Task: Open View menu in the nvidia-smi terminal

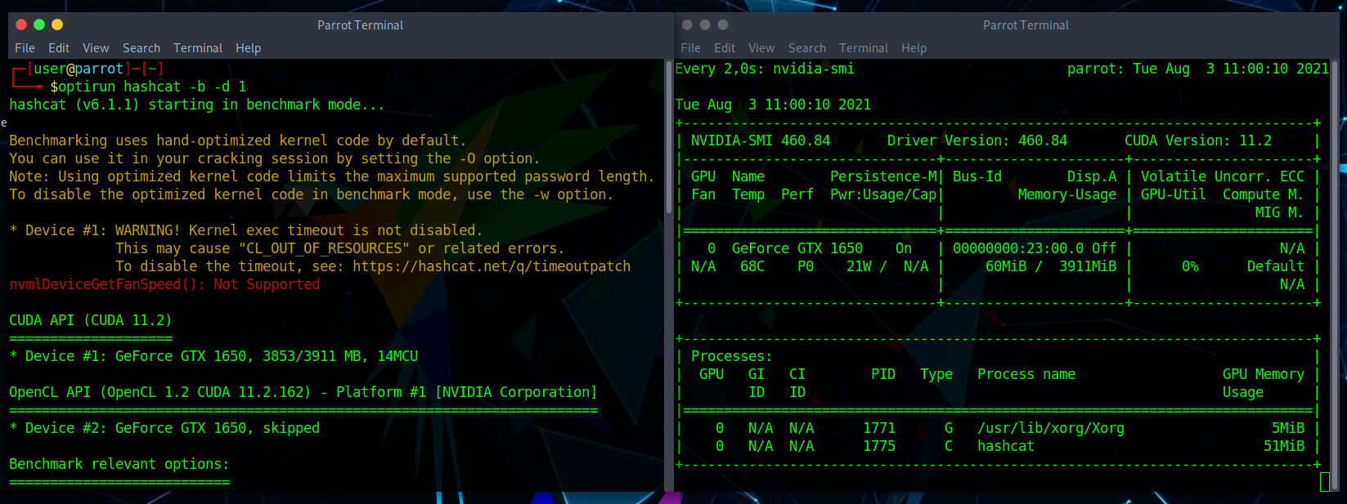Action: (x=761, y=48)
